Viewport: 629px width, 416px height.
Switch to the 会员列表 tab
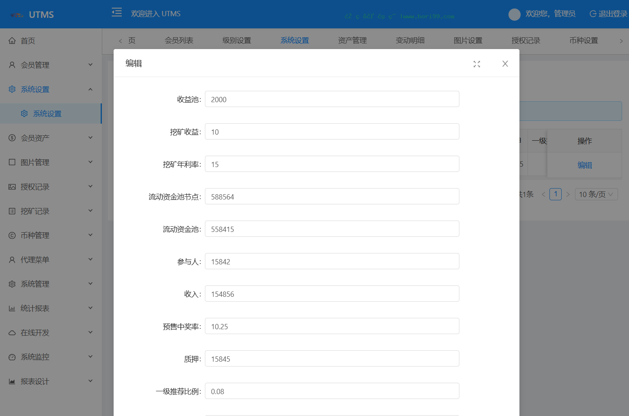179,41
